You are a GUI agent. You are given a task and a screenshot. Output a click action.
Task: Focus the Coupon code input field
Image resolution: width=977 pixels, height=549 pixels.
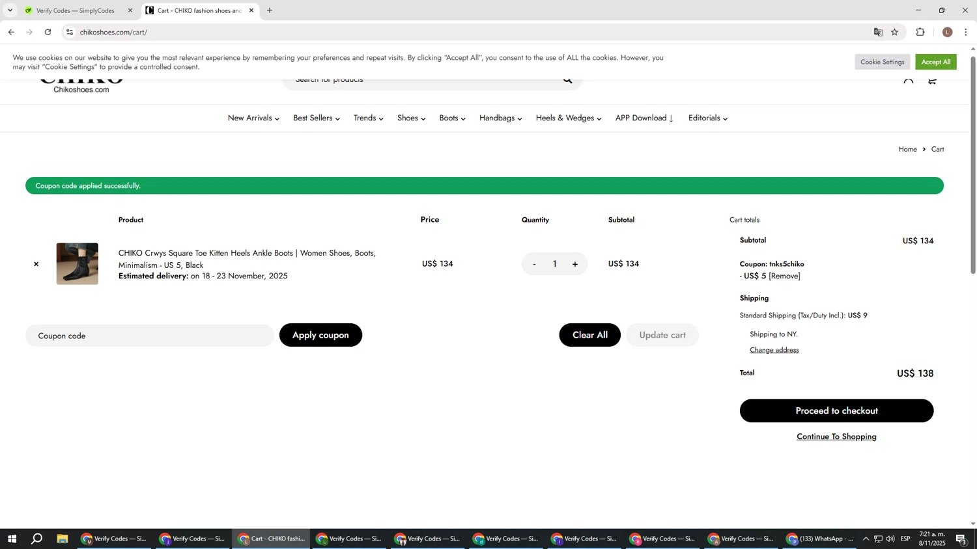click(150, 336)
